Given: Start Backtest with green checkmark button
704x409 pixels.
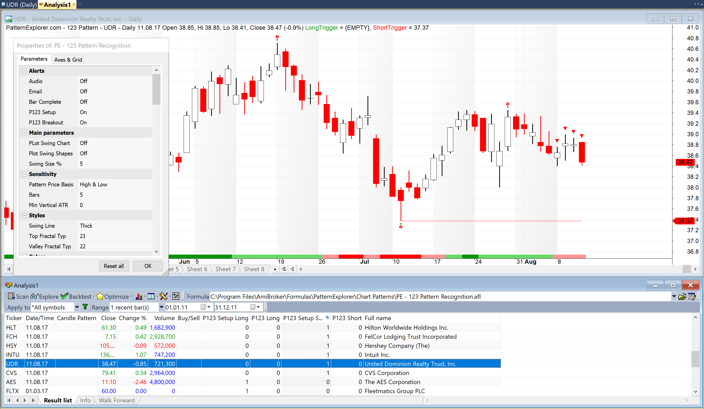Looking at the screenshot, I should point(76,296).
